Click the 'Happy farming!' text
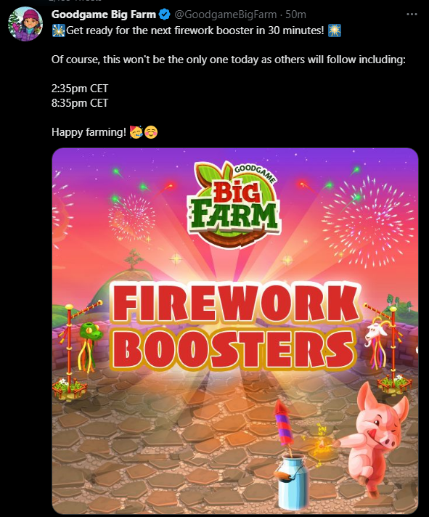Image resolution: width=429 pixels, height=517 pixels. 89,132
